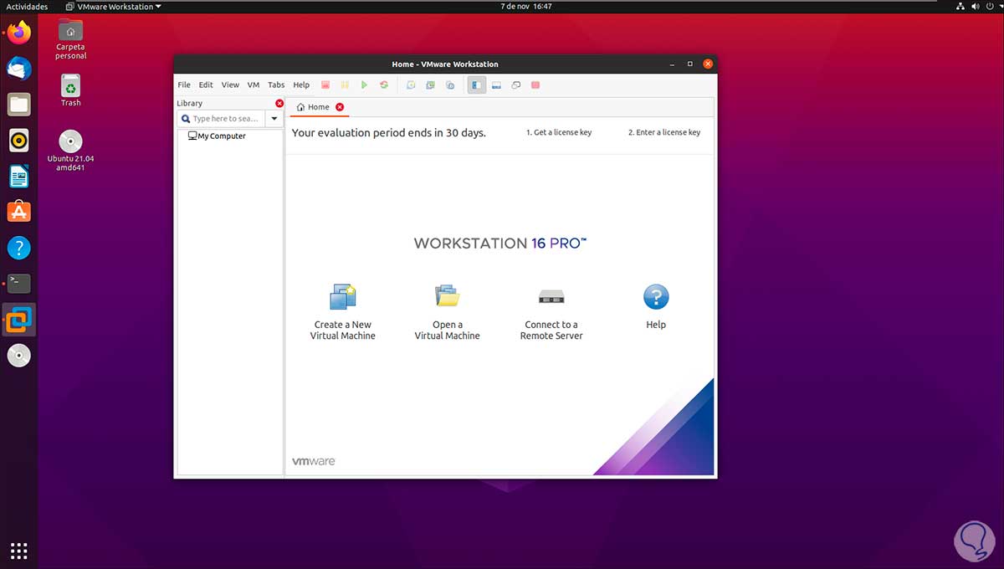Open Files manager from the dock
The height and width of the screenshot is (569, 1004).
pos(19,105)
